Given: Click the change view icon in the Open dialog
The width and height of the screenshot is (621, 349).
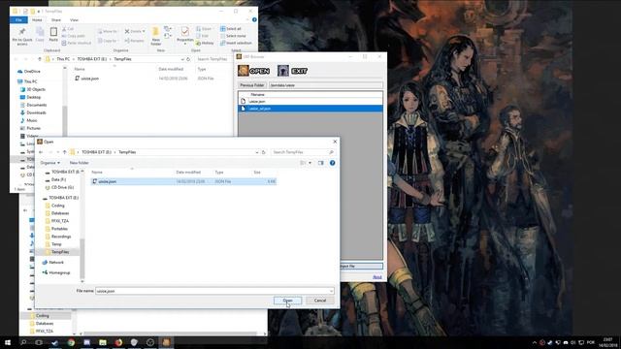Looking at the screenshot, I should [303, 163].
